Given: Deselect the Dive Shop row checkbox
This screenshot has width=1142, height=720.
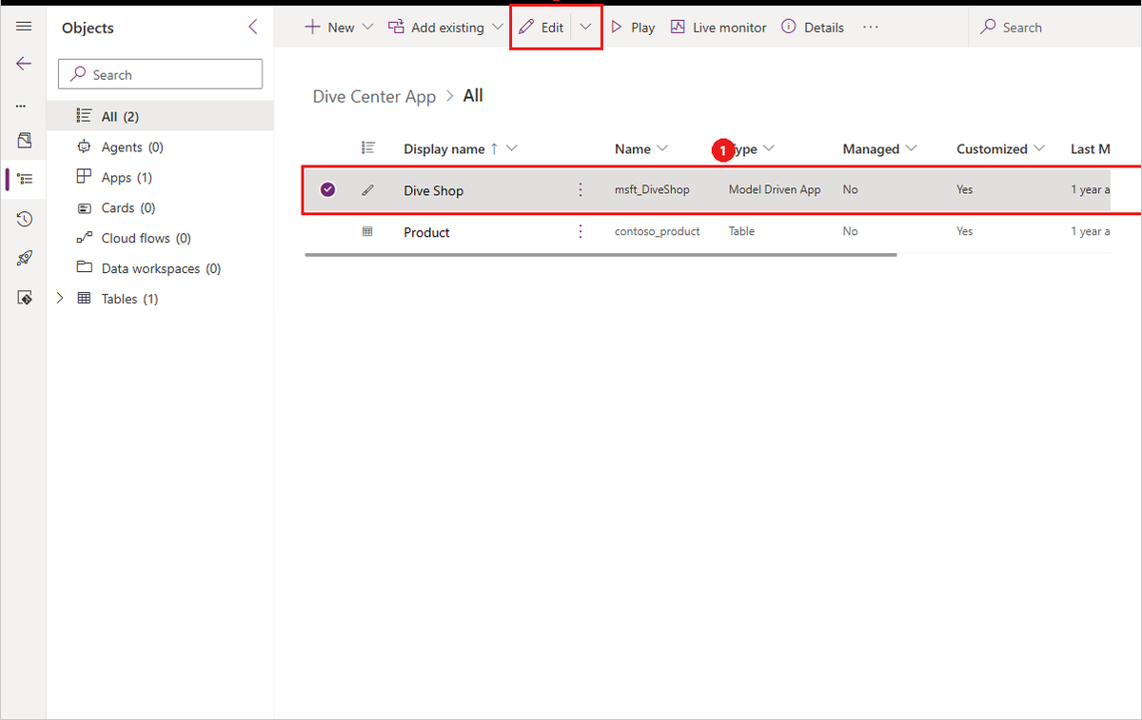Looking at the screenshot, I should (x=327, y=189).
